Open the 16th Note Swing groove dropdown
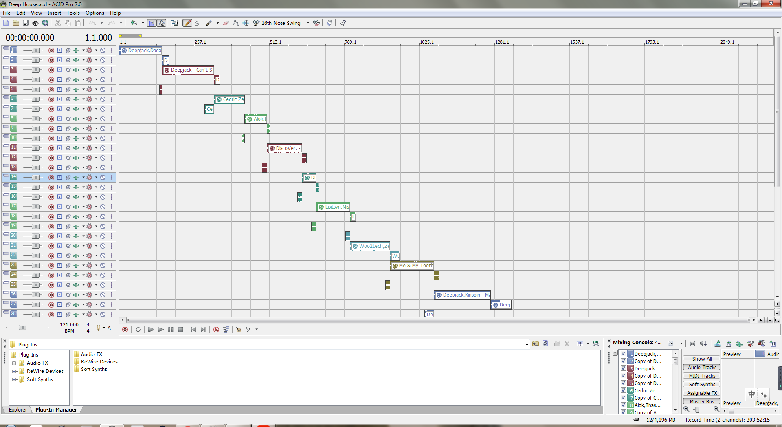Viewport: 782px width, 427px height. (308, 23)
